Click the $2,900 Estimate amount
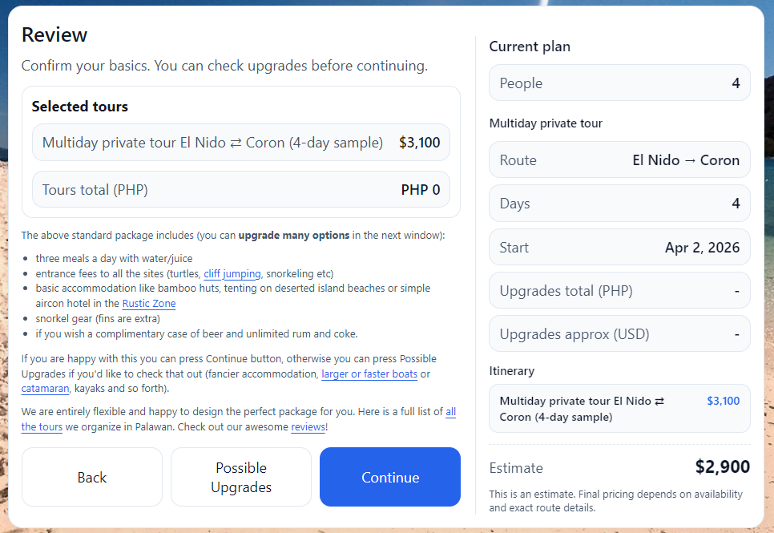 coord(722,467)
